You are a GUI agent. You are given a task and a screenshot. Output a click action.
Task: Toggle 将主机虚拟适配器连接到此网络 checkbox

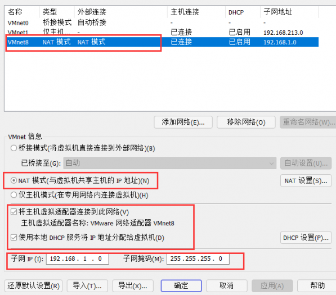(14, 212)
